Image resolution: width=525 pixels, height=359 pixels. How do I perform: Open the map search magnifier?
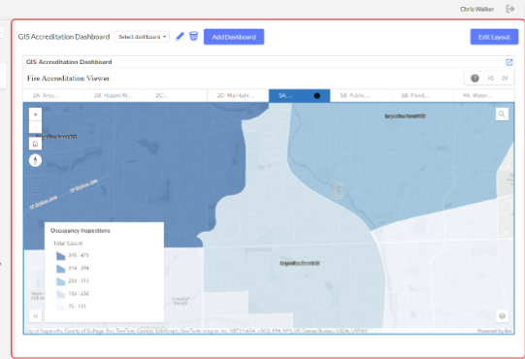502,114
